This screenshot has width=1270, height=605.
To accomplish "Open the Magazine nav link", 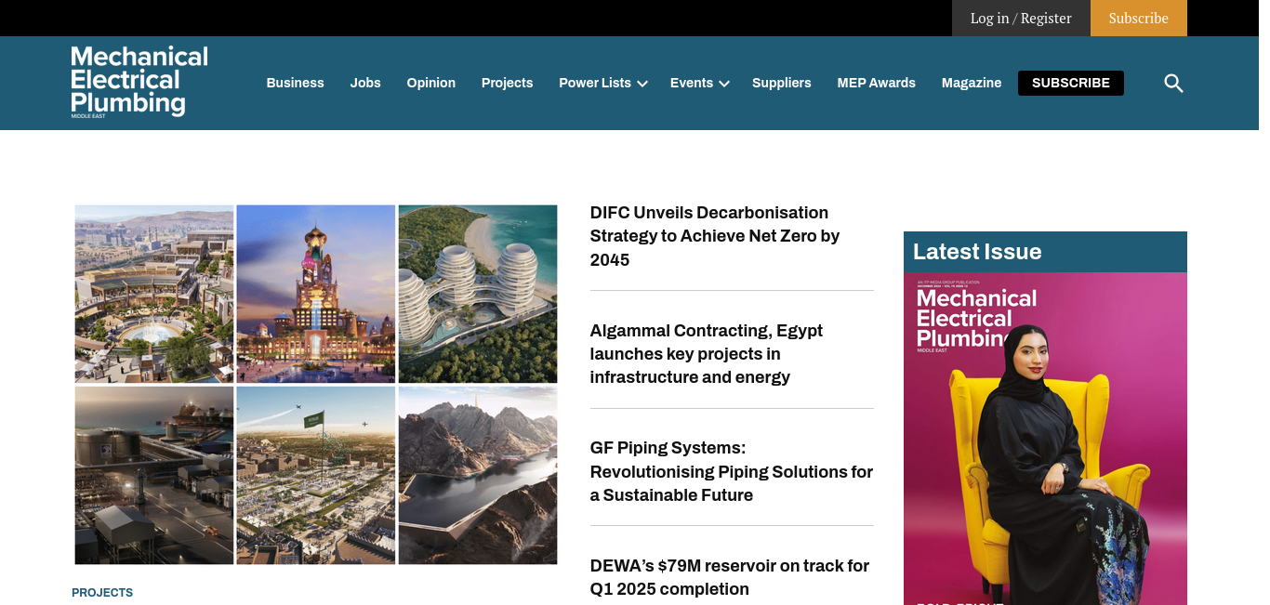I will click(x=971, y=83).
